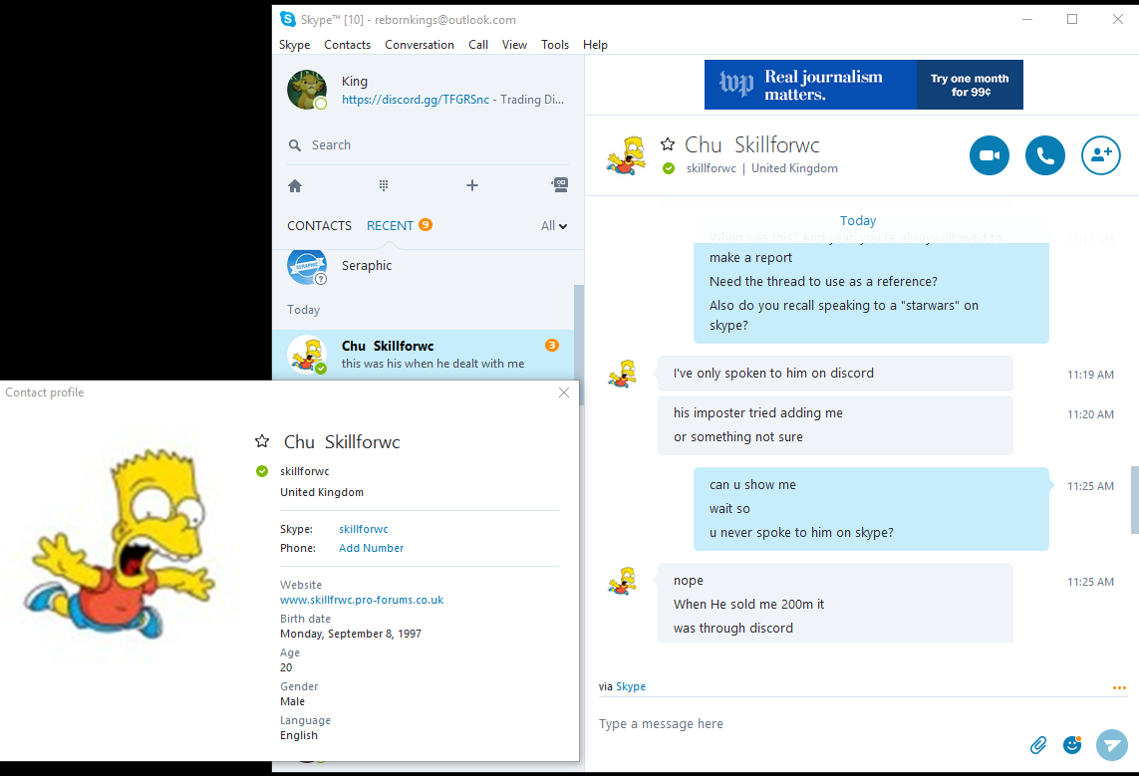The image size is (1139, 776).
Task: Click message "u never spoke to him on skype?"
Action: point(801,533)
